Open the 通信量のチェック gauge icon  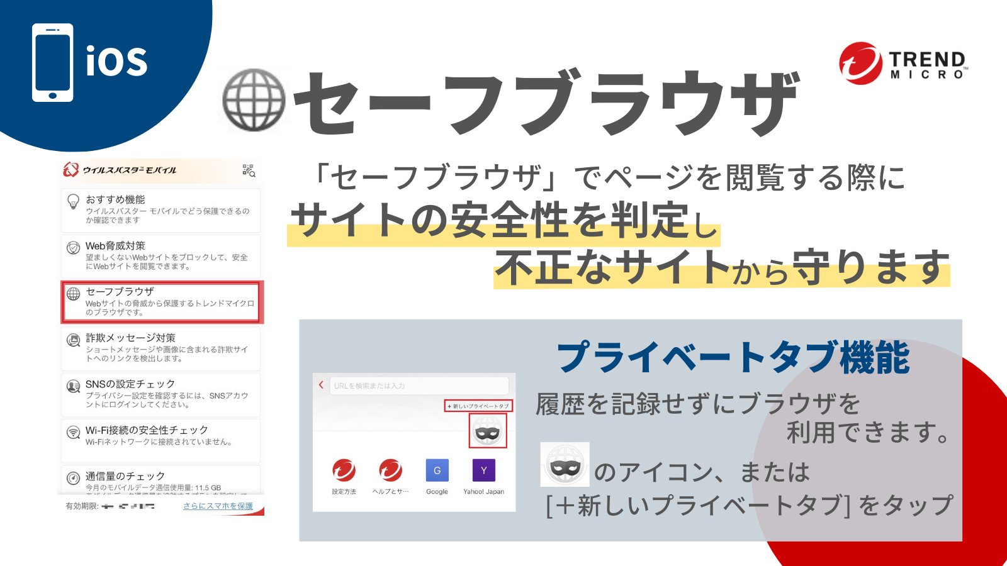pos(74,478)
